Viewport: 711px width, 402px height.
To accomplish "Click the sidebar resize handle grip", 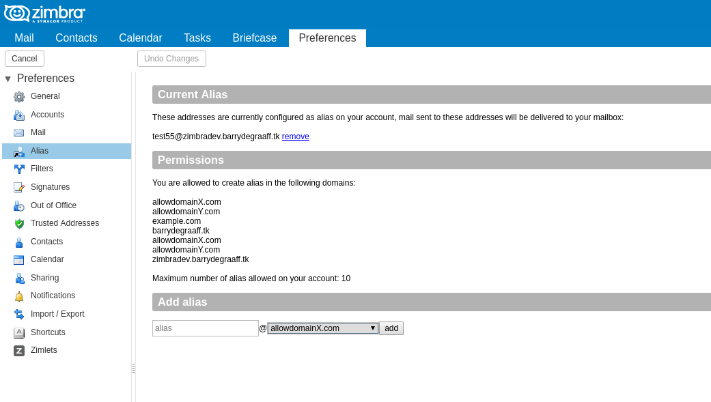I will point(133,368).
